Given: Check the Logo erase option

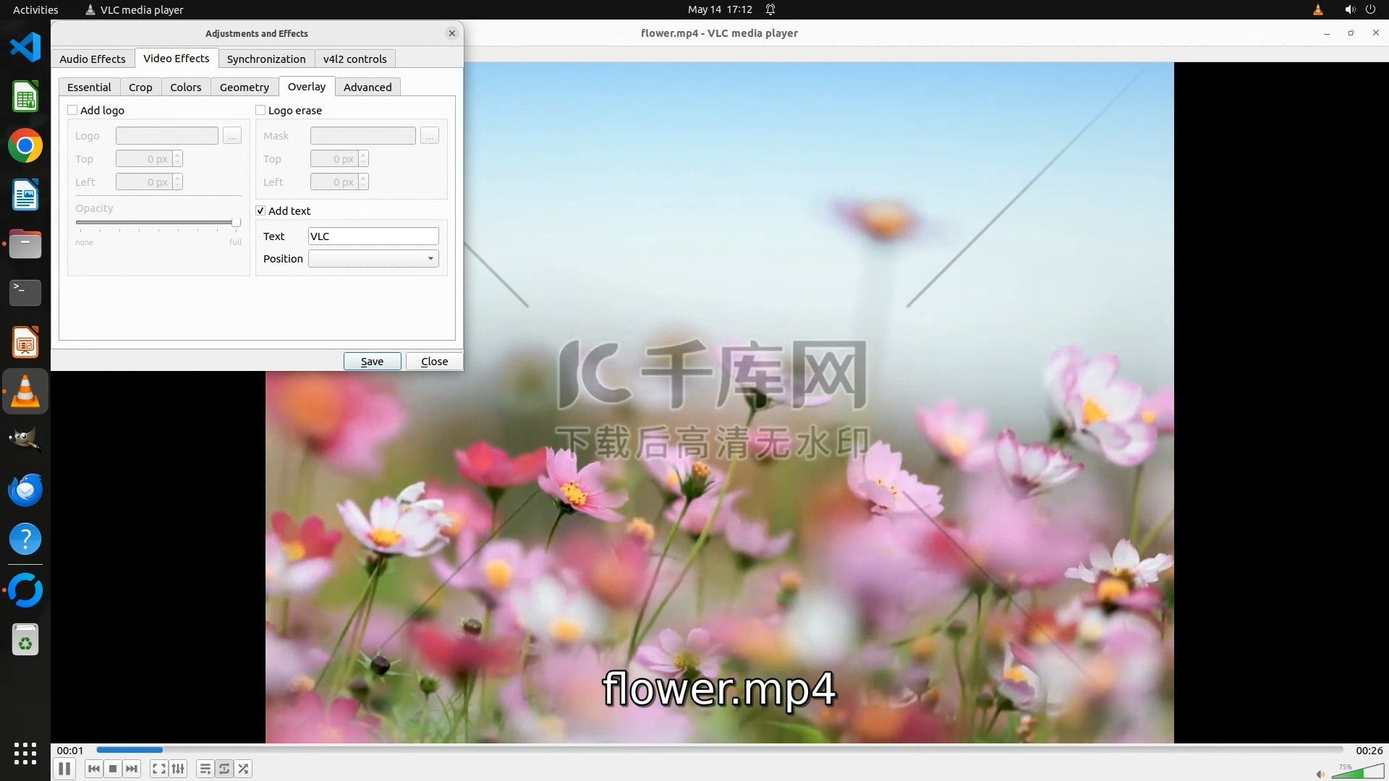Looking at the screenshot, I should click(x=260, y=110).
